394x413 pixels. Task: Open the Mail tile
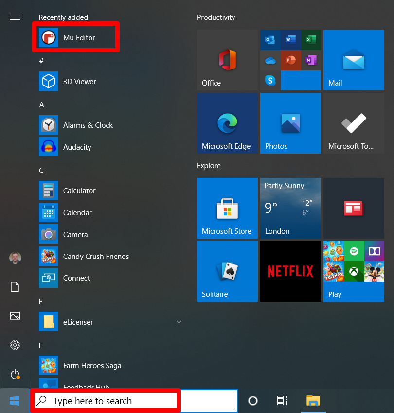click(354, 60)
